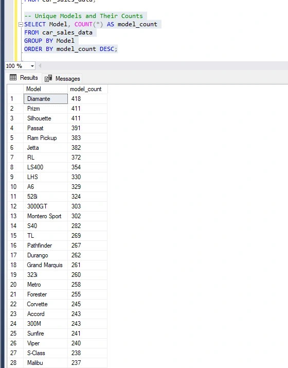Click the Silhouette cell

45,118
